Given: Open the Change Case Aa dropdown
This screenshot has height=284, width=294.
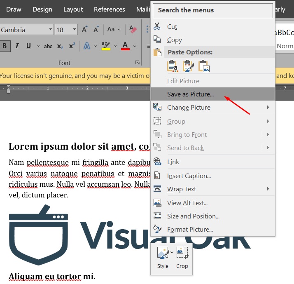Looking at the screenshot, I should (114, 29).
